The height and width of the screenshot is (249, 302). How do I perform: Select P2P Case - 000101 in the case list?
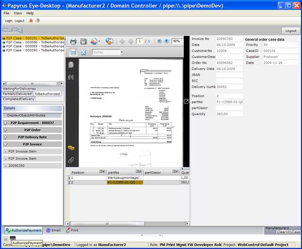click(33, 38)
